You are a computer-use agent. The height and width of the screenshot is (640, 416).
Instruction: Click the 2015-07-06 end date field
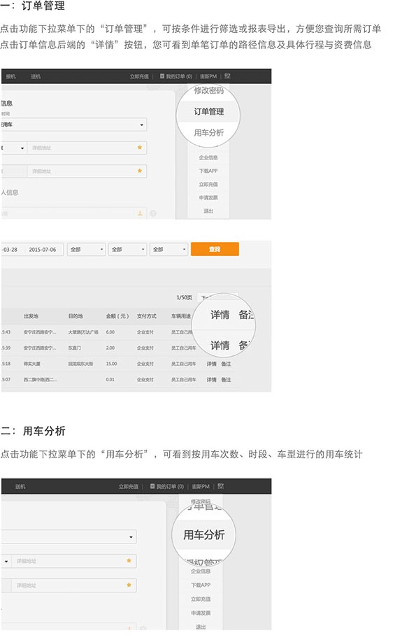coord(44,250)
